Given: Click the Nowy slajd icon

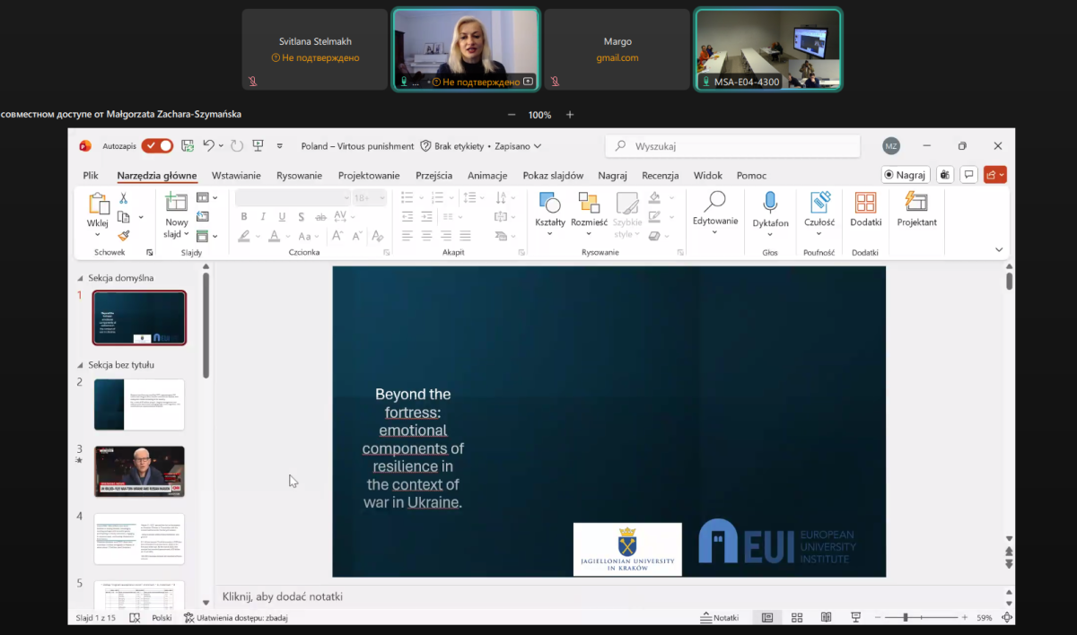Looking at the screenshot, I should [177, 203].
